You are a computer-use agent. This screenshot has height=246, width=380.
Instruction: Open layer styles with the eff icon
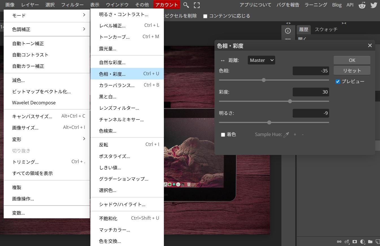tap(347, 242)
